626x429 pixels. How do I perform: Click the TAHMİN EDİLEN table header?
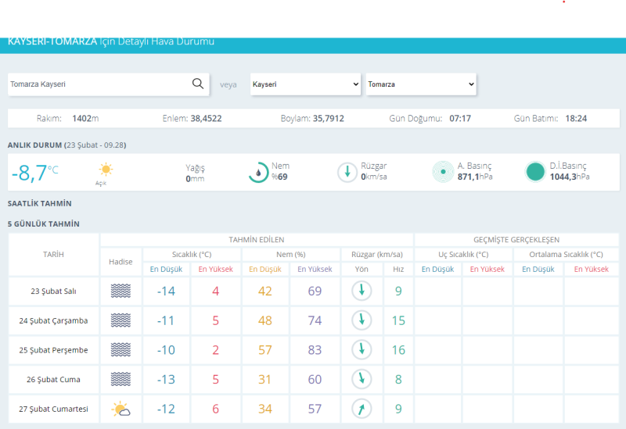click(257, 240)
